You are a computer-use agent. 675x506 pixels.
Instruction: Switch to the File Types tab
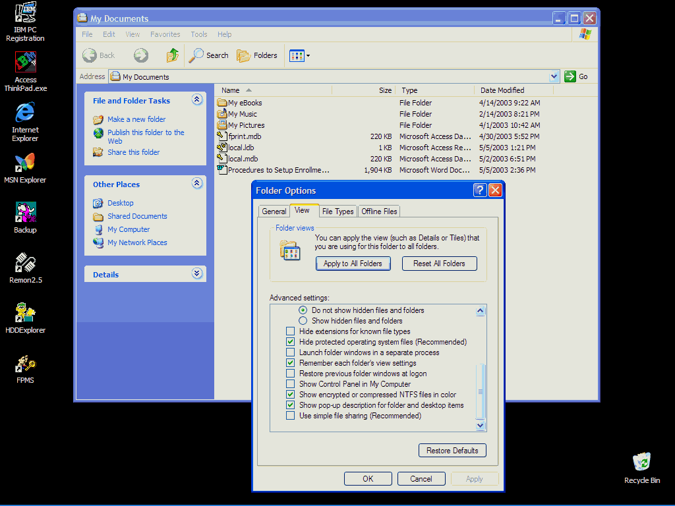point(338,211)
